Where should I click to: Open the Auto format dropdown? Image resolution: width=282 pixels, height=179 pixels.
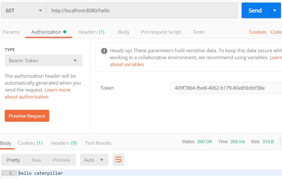coord(94,159)
